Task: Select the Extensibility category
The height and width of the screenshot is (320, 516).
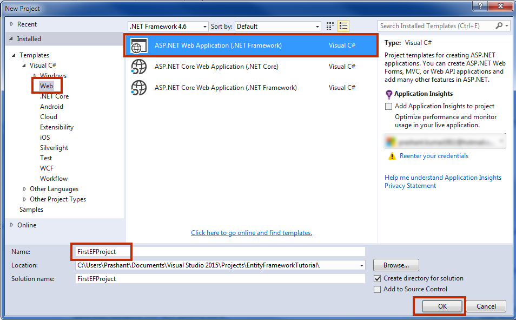Action: point(57,127)
